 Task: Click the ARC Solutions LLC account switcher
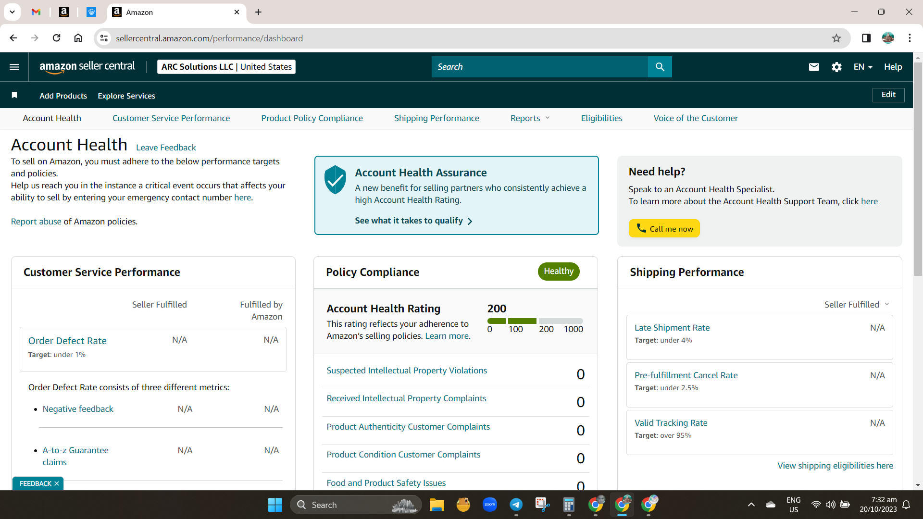tap(226, 67)
